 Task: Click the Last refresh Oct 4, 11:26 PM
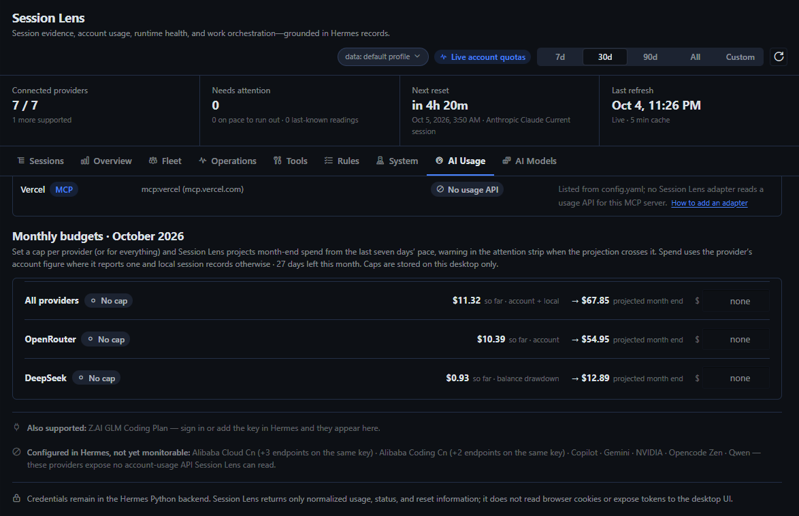(656, 106)
